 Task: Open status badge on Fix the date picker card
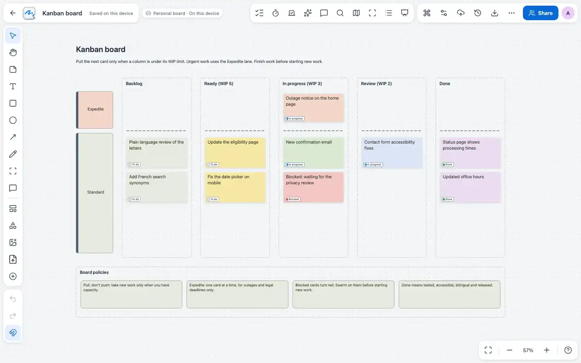point(212,199)
